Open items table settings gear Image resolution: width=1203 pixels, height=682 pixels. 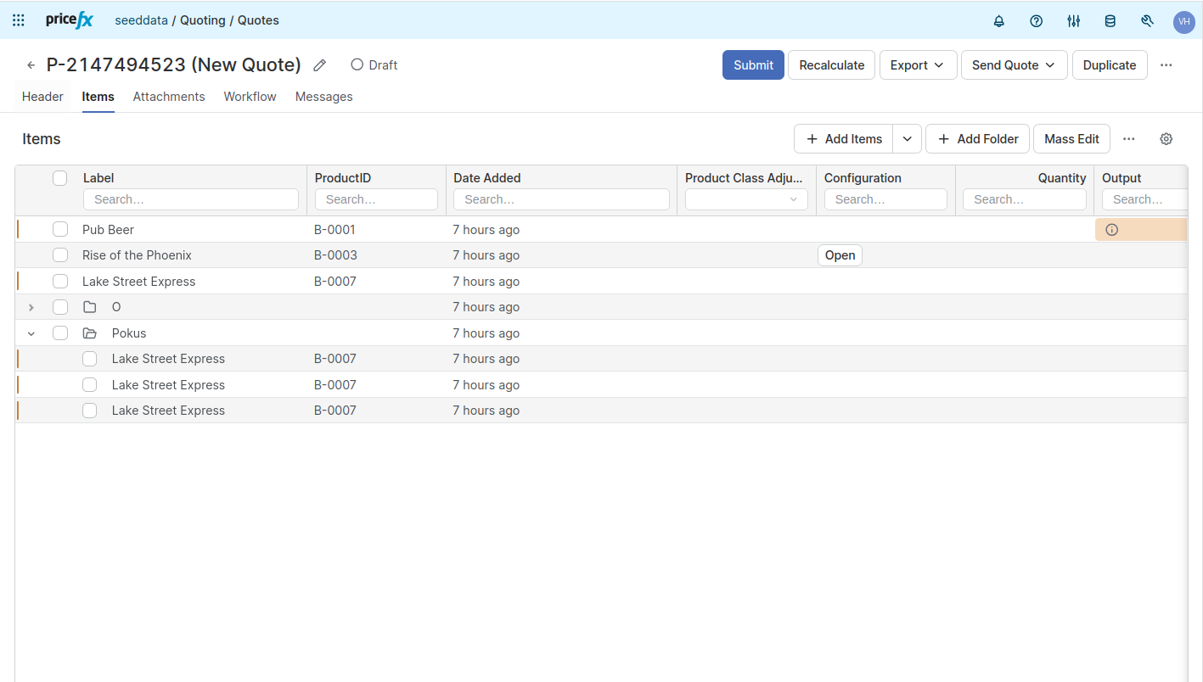[x=1166, y=139]
